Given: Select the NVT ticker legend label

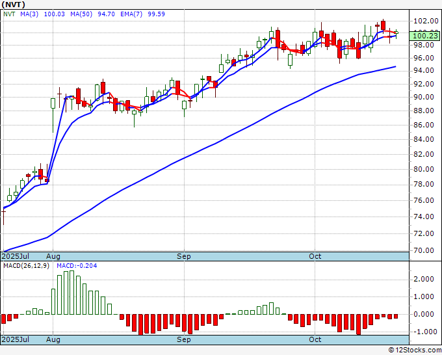Looking at the screenshot, I should 9,14.
